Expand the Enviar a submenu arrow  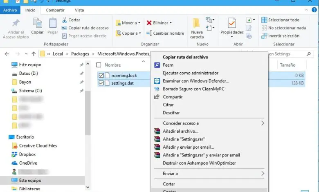coord(263,174)
